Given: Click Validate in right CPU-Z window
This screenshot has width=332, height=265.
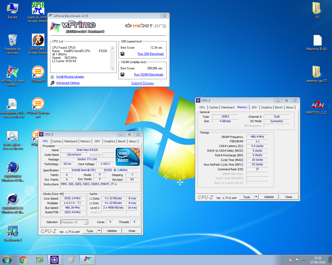Looking at the screenshot, I should [269, 197].
